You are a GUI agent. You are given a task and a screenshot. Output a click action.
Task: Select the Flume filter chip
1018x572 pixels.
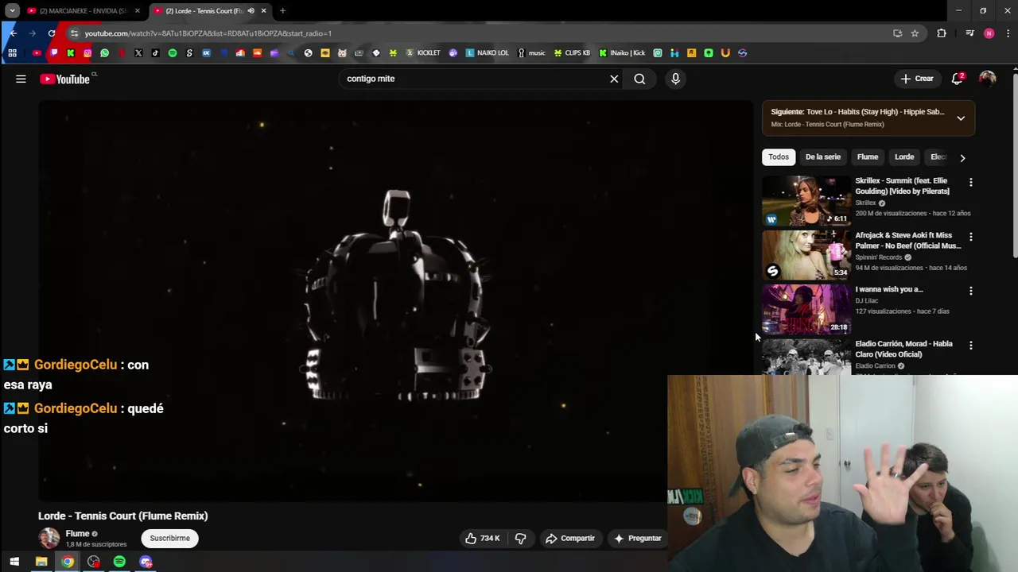click(x=868, y=157)
